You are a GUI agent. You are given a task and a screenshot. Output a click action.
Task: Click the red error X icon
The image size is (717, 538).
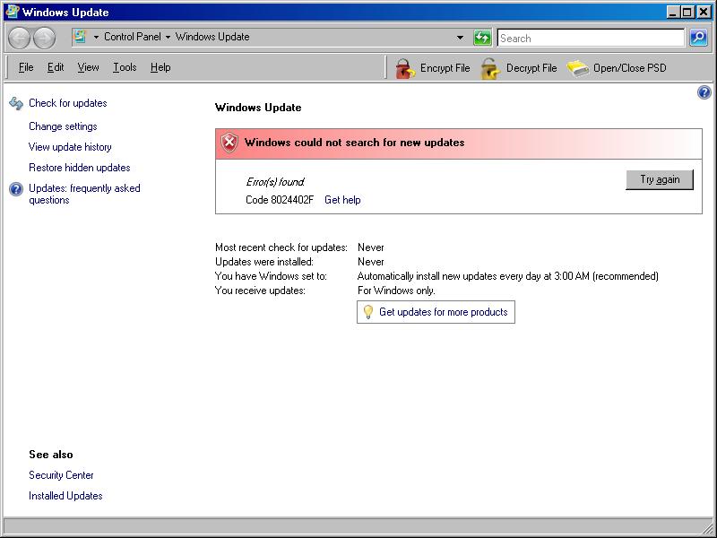pos(229,143)
